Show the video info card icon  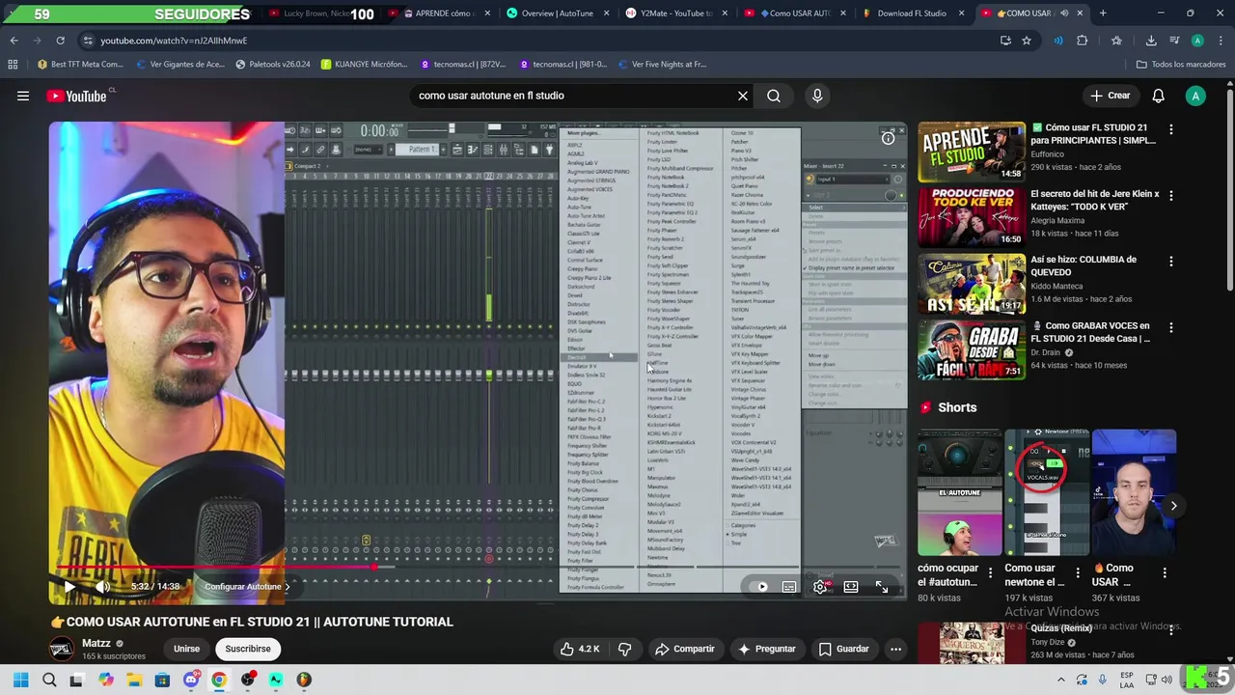888,138
